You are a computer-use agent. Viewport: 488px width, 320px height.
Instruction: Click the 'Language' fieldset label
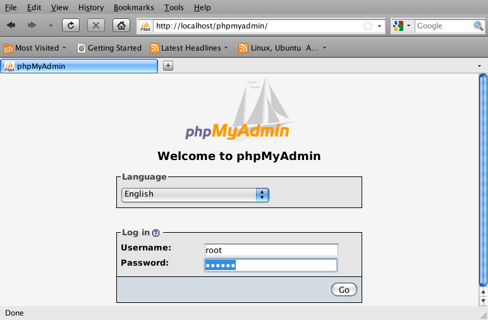pos(144,177)
